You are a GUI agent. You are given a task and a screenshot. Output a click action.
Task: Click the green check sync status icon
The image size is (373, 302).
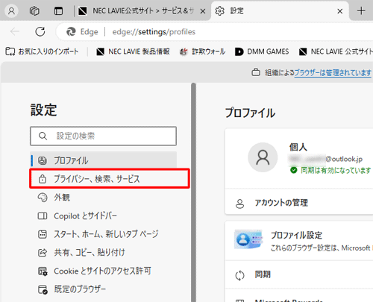(x=294, y=170)
